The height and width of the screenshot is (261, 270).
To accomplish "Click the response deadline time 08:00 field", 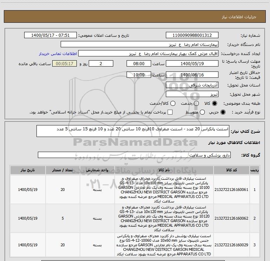I will pyautogui.click(x=139, y=64).
